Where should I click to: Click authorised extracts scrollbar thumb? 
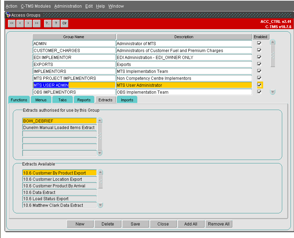click(x=100, y=136)
